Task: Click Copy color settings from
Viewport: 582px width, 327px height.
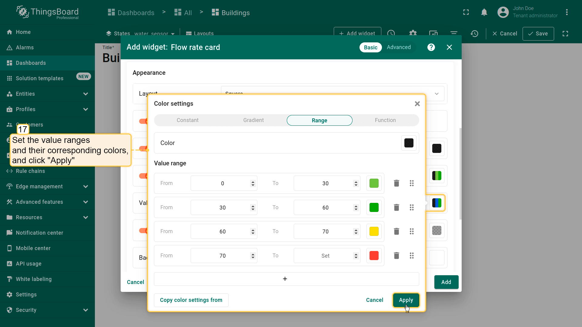Action: tap(191, 300)
